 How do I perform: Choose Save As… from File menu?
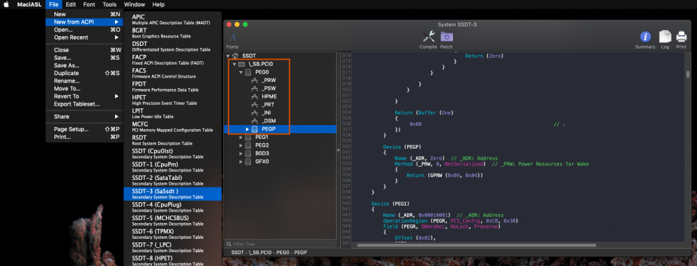pyautogui.click(x=84, y=65)
